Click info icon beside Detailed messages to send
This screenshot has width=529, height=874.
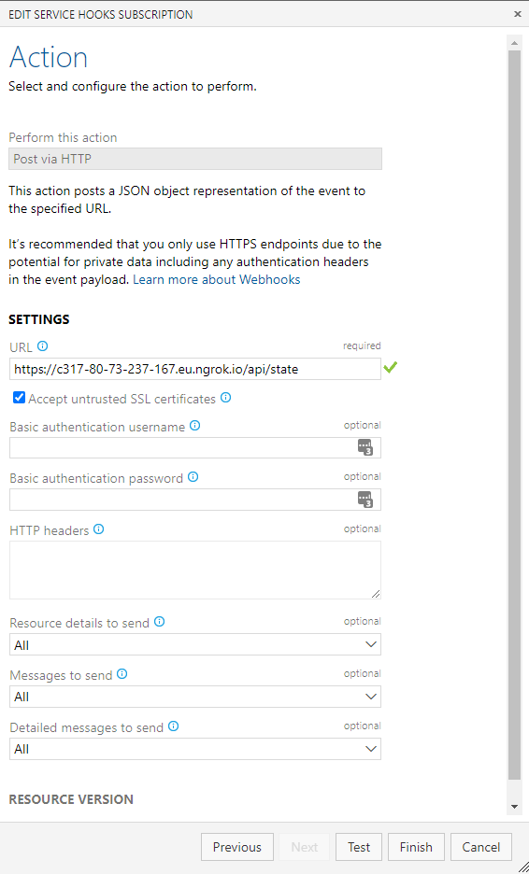click(x=174, y=726)
